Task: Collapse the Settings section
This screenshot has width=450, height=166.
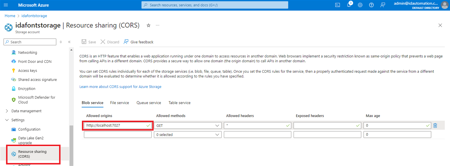Action: (18, 120)
